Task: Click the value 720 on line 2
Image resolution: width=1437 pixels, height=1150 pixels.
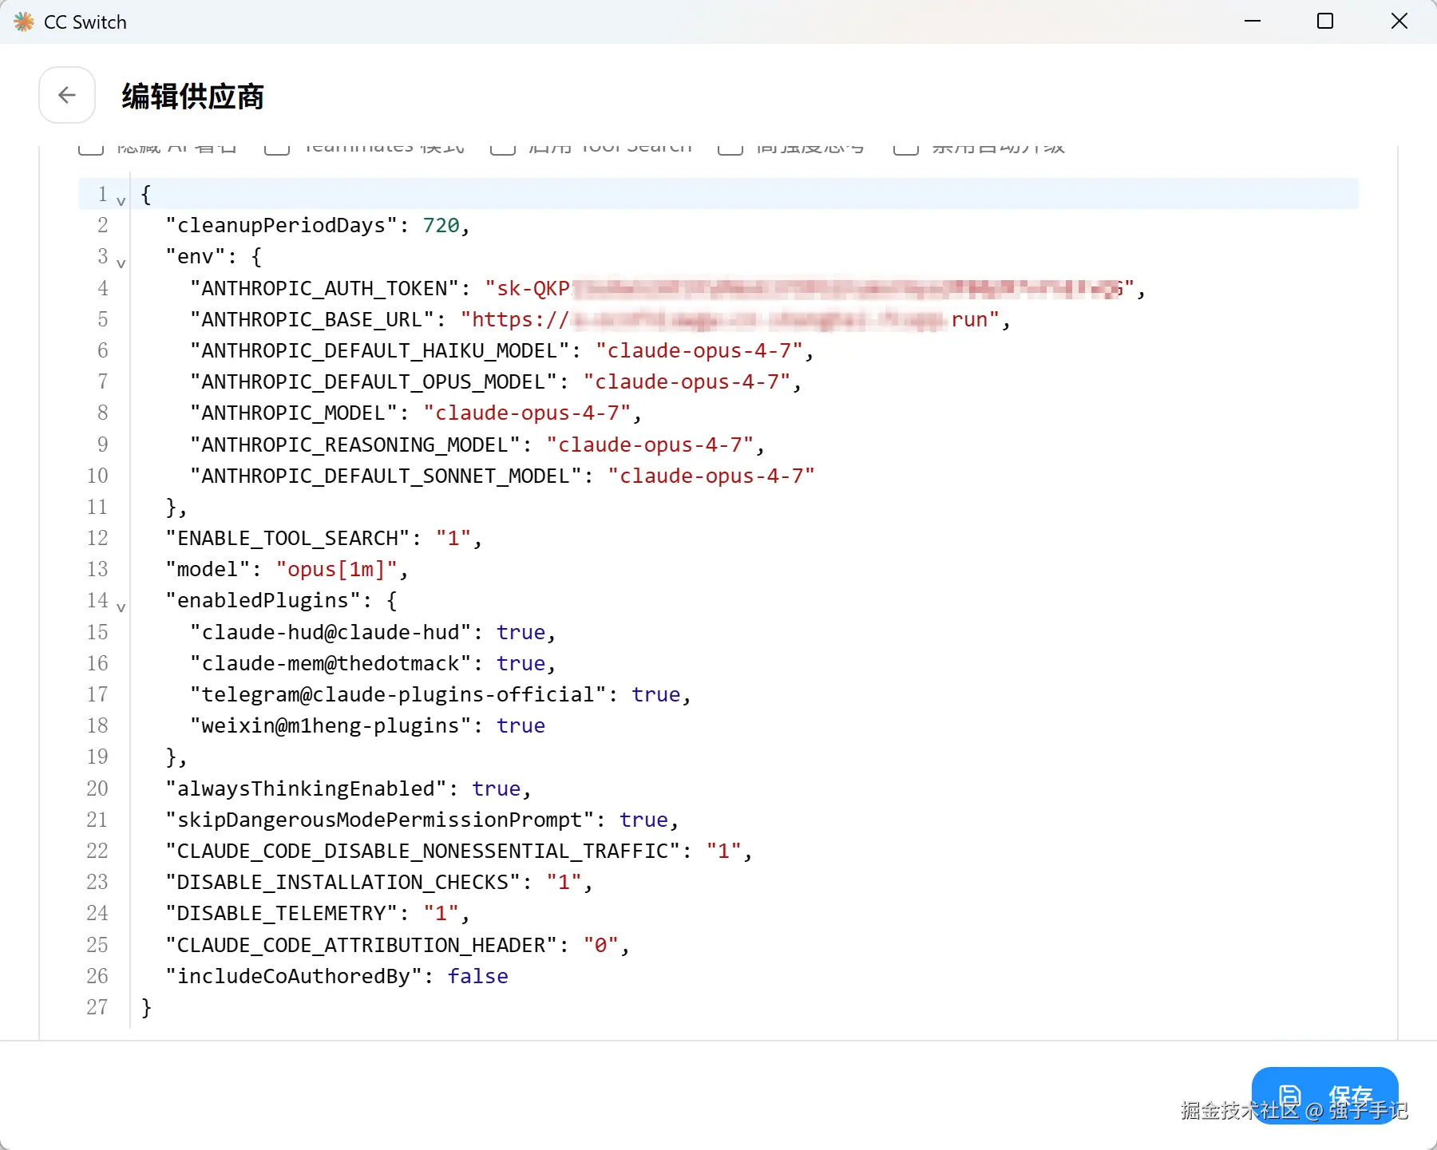Action: pyautogui.click(x=441, y=226)
